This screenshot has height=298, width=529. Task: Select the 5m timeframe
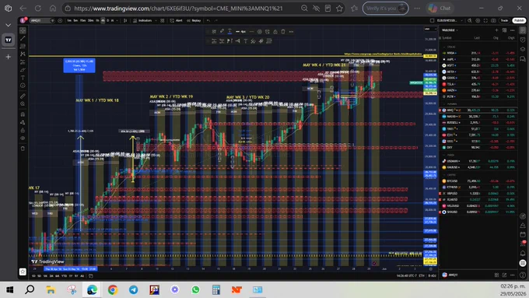pos(75,20)
